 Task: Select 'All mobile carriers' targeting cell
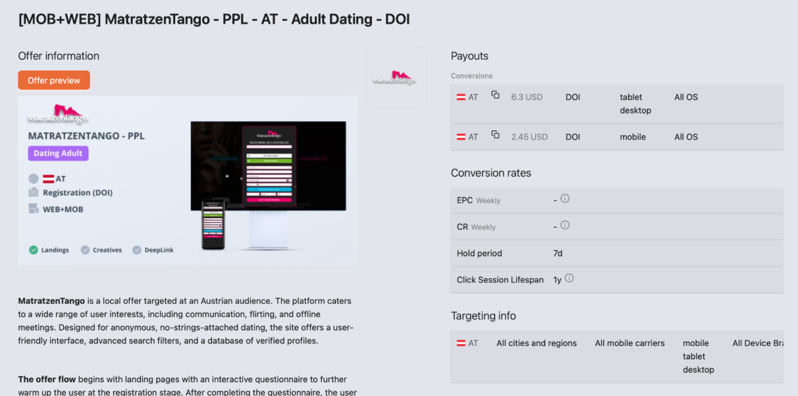[630, 343]
